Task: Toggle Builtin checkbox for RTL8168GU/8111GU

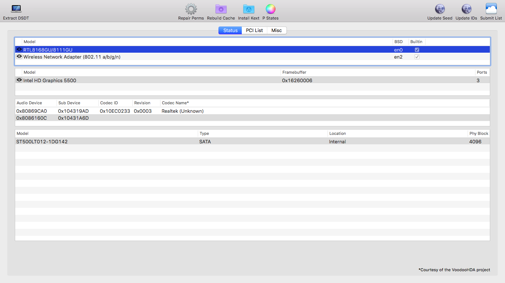Action: tap(417, 50)
